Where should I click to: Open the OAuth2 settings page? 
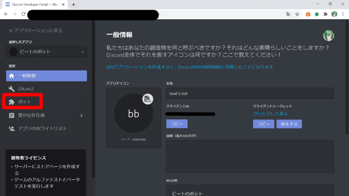[47, 89]
